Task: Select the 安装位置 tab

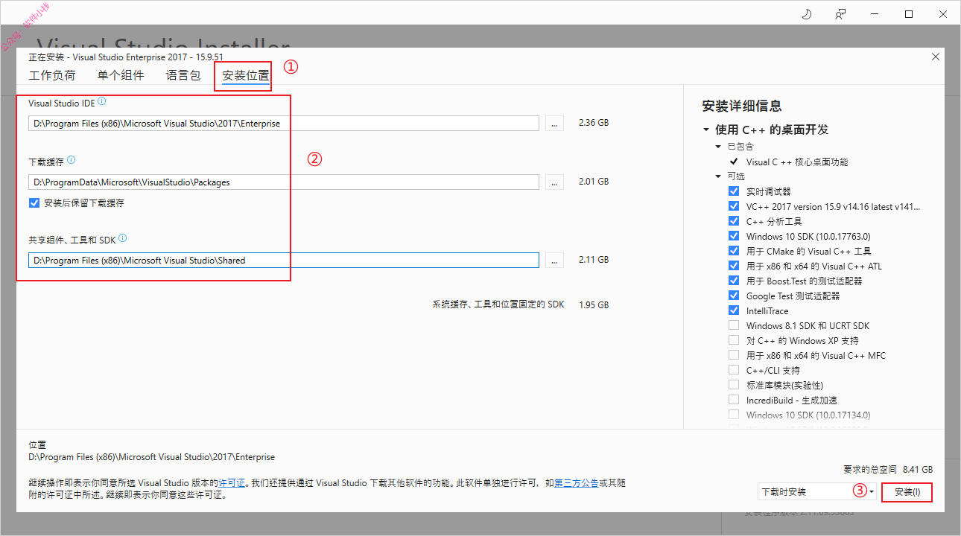Action: pyautogui.click(x=246, y=75)
